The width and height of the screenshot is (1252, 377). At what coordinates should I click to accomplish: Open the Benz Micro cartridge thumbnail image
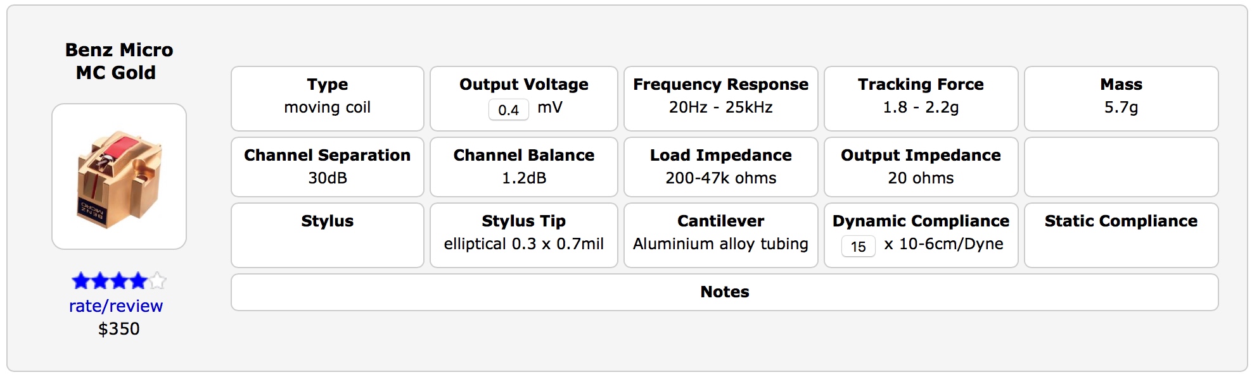coord(119,176)
